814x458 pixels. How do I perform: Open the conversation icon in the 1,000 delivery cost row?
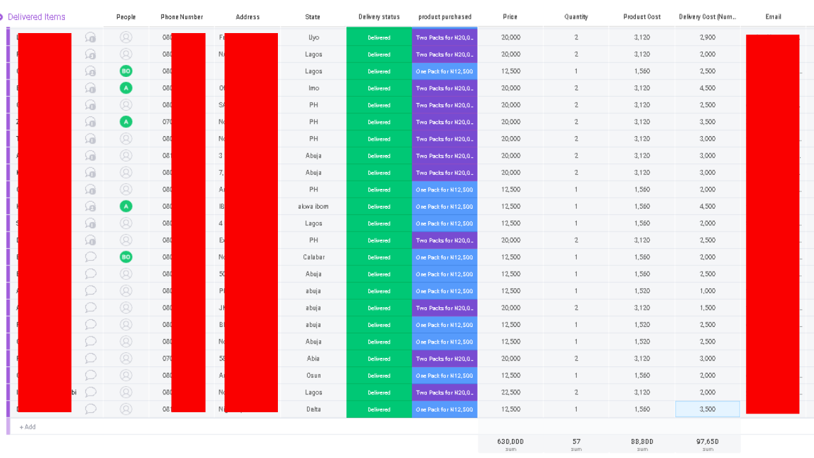[90, 291]
